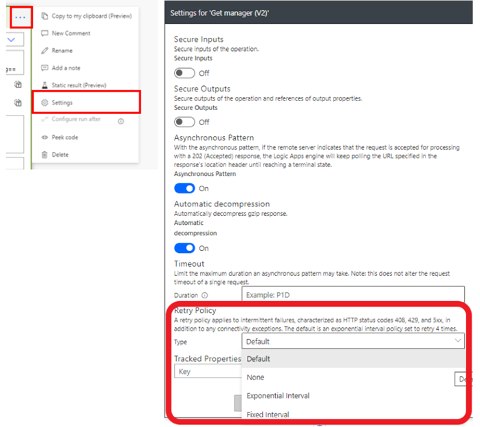Click into the Timeout Duration input field
Image resolution: width=480 pixels, height=427 pixels.
click(x=348, y=295)
